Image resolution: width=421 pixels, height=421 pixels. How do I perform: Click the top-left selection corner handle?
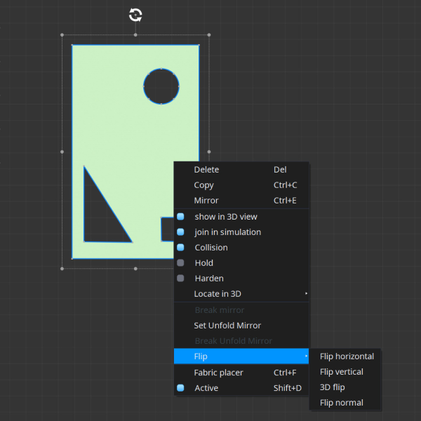pos(62,34)
